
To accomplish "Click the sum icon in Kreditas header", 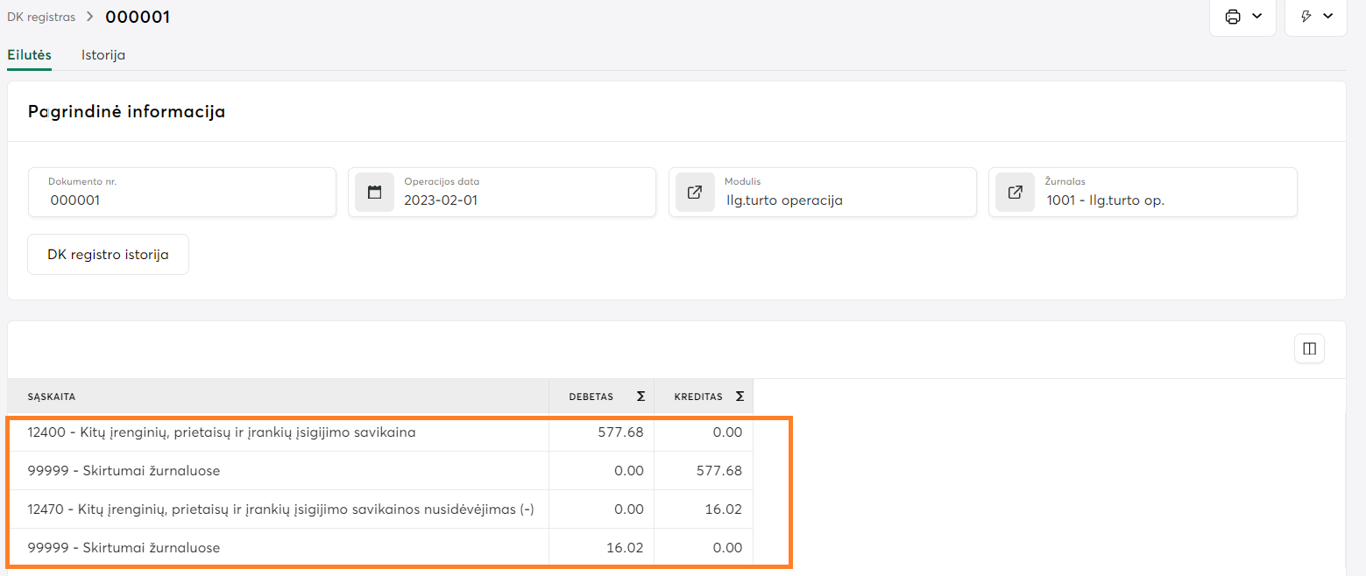I will pos(740,397).
